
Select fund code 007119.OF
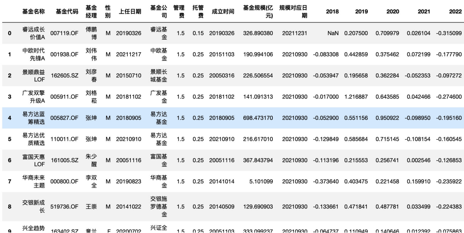(x=64, y=33)
